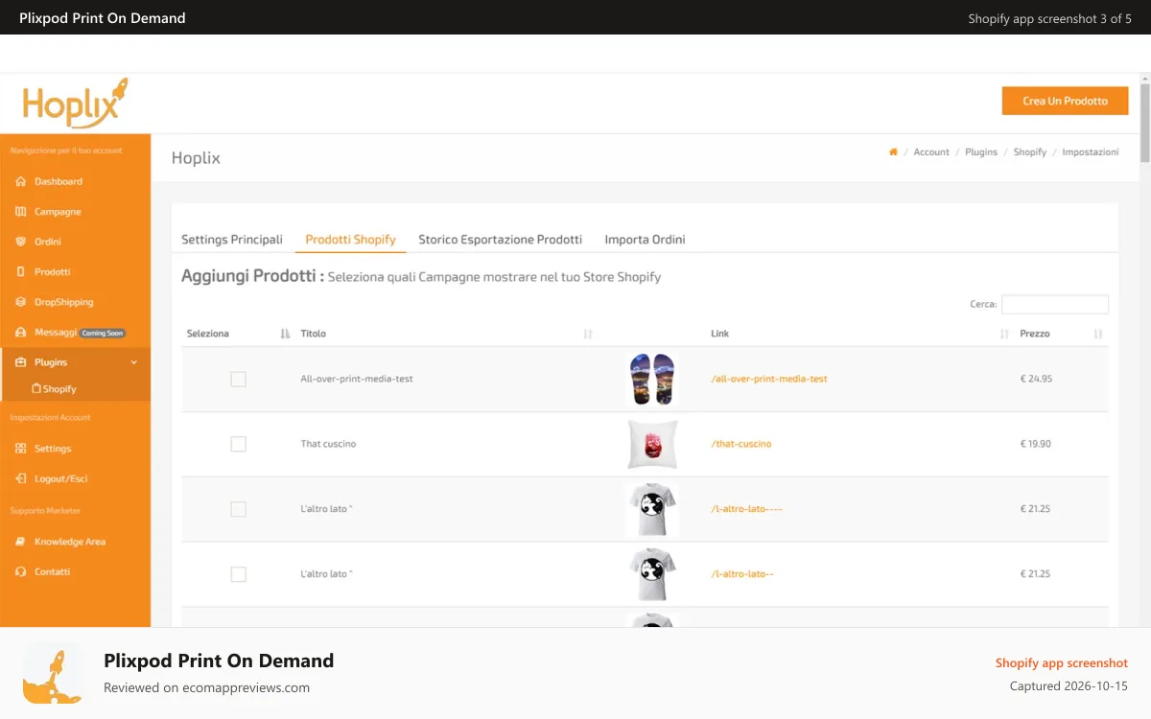
Task: Click the That cuscino pillow thumbnail
Action: coord(652,444)
